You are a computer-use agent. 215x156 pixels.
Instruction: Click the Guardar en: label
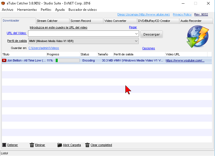pos(19,48)
